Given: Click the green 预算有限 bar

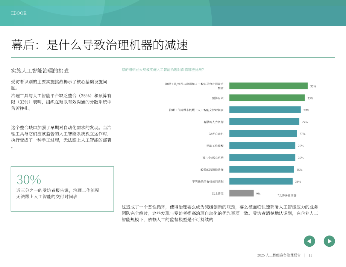Looking at the screenshot, I should (267, 98).
